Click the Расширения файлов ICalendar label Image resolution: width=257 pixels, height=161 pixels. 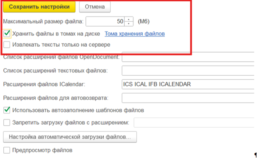click(44, 85)
